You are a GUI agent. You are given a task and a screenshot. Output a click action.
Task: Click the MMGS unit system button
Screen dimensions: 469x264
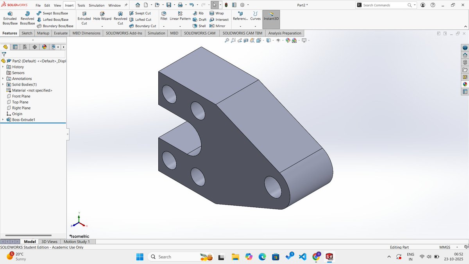(x=445, y=247)
